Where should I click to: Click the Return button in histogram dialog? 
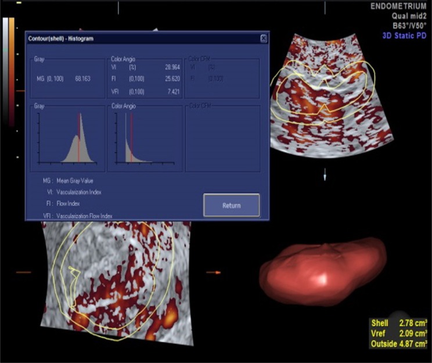[x=231, y=205]
